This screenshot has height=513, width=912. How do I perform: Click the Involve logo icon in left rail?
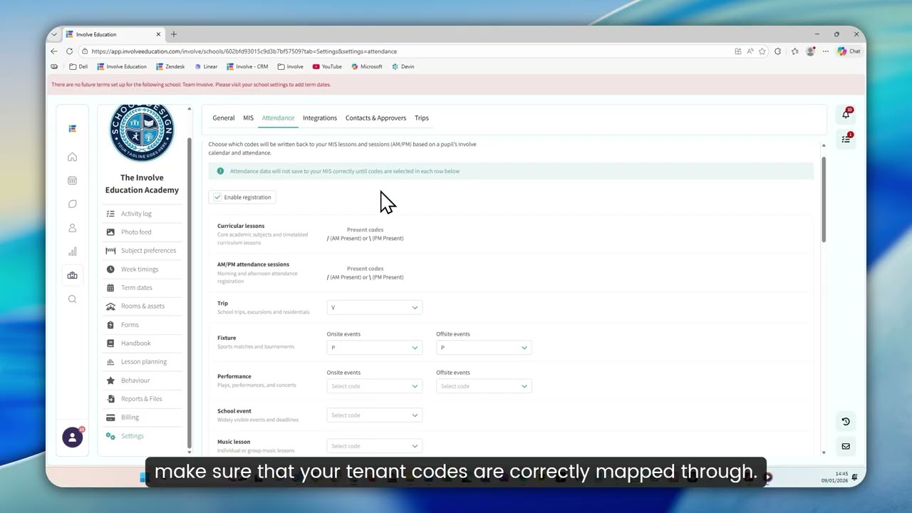coord(72,128)
